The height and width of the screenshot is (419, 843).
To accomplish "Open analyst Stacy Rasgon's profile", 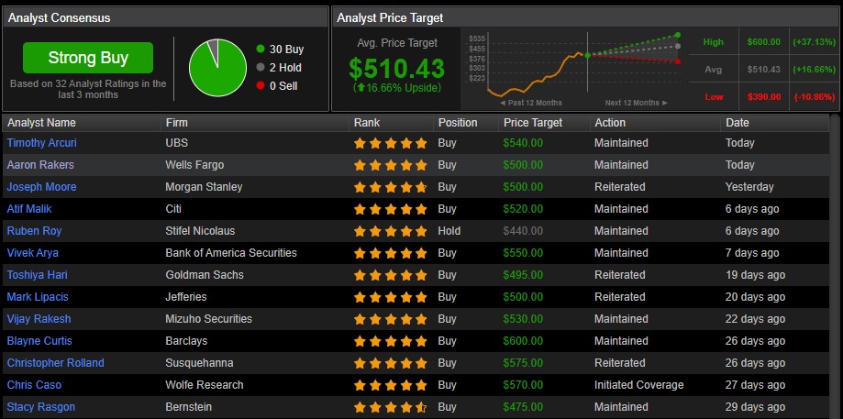I will [41, 407].
